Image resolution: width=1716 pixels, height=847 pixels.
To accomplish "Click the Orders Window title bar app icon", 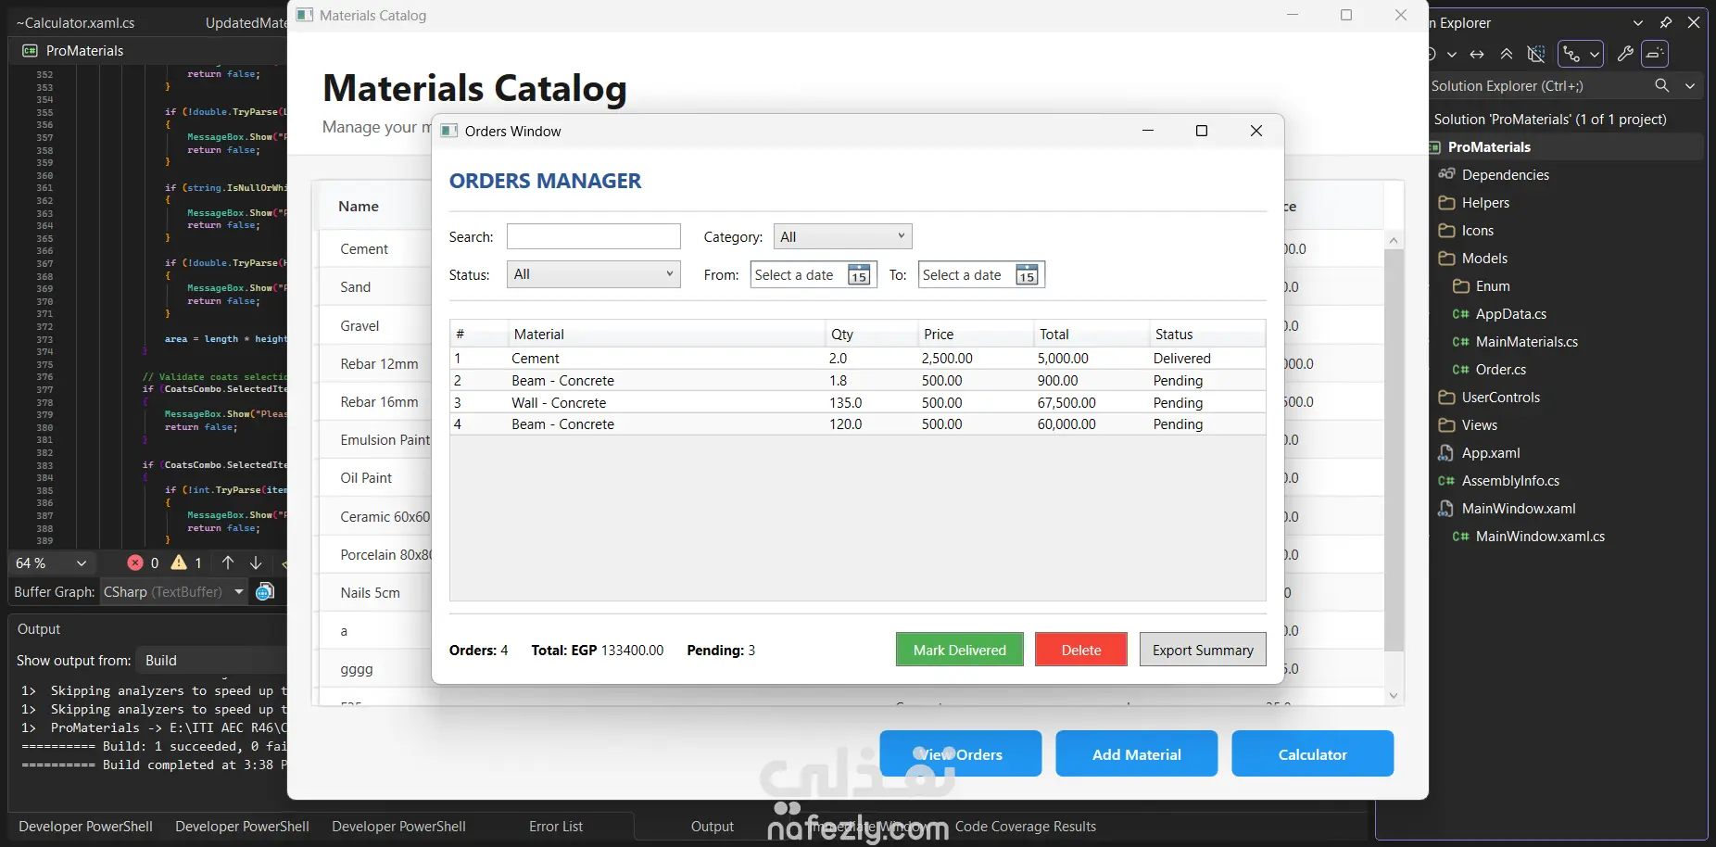I will point(449,131).
